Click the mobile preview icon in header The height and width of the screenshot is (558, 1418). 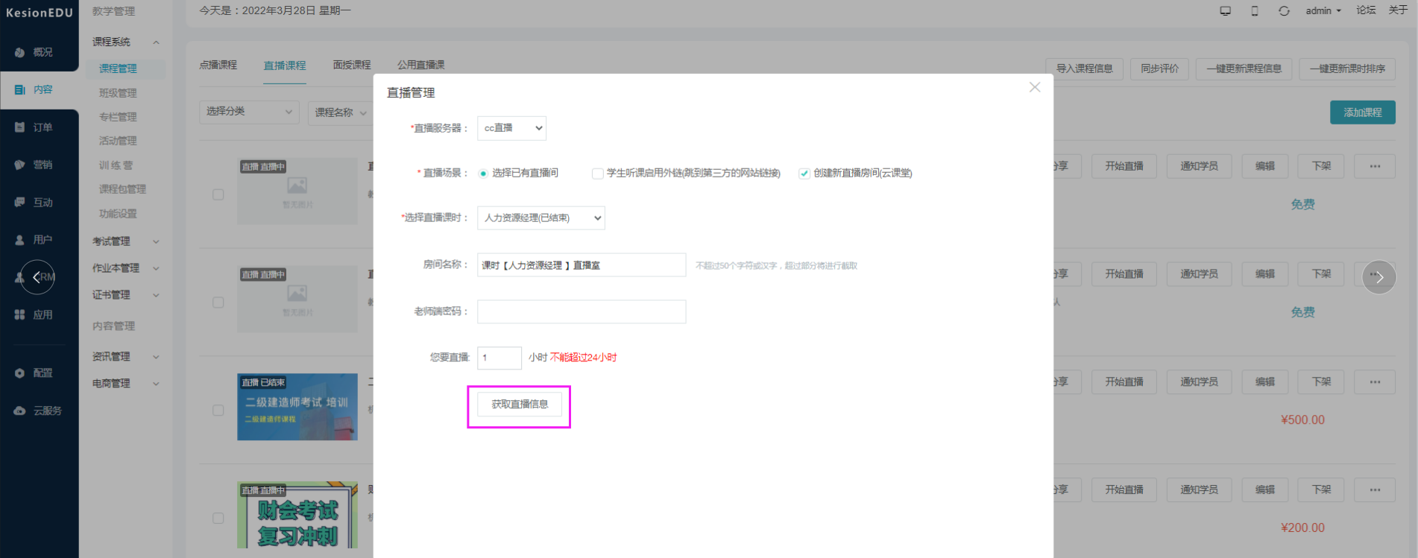pos(1255,11)
